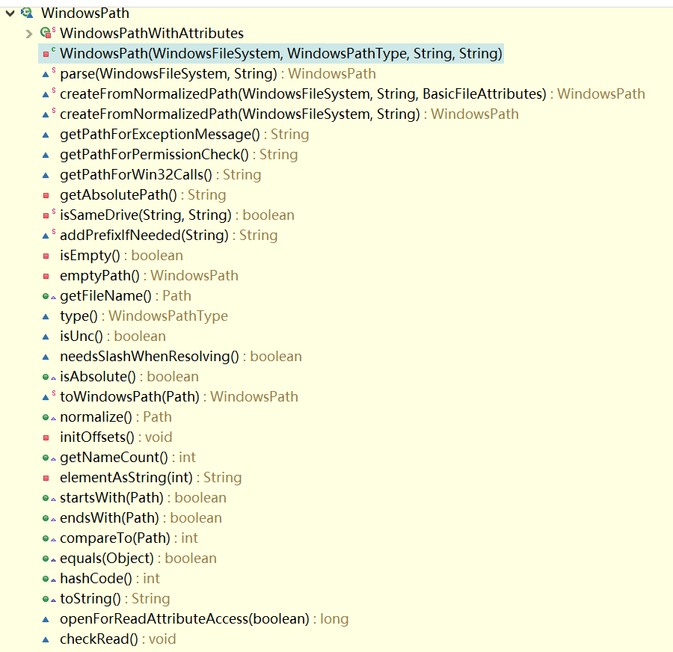Click static icon beside toWindowsPath

coord(49,396)
